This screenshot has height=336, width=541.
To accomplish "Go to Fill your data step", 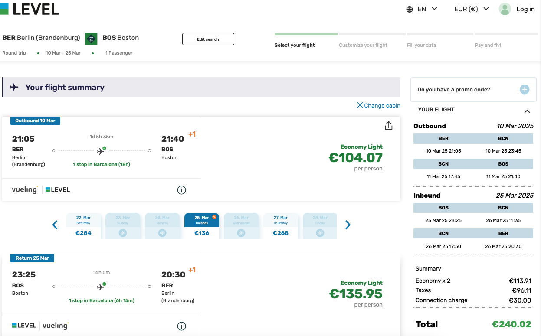I will [x=421, y=45].
